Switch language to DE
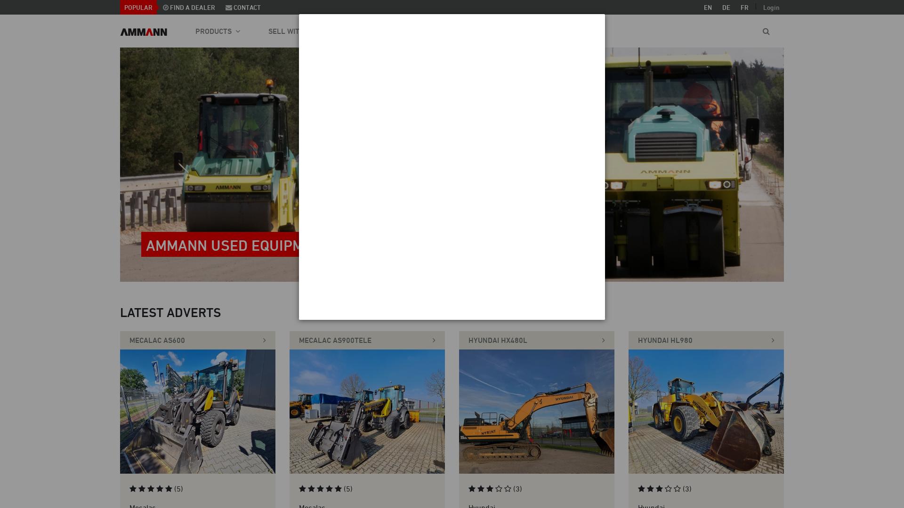904x508 pixels. click(x=726, y=8)
